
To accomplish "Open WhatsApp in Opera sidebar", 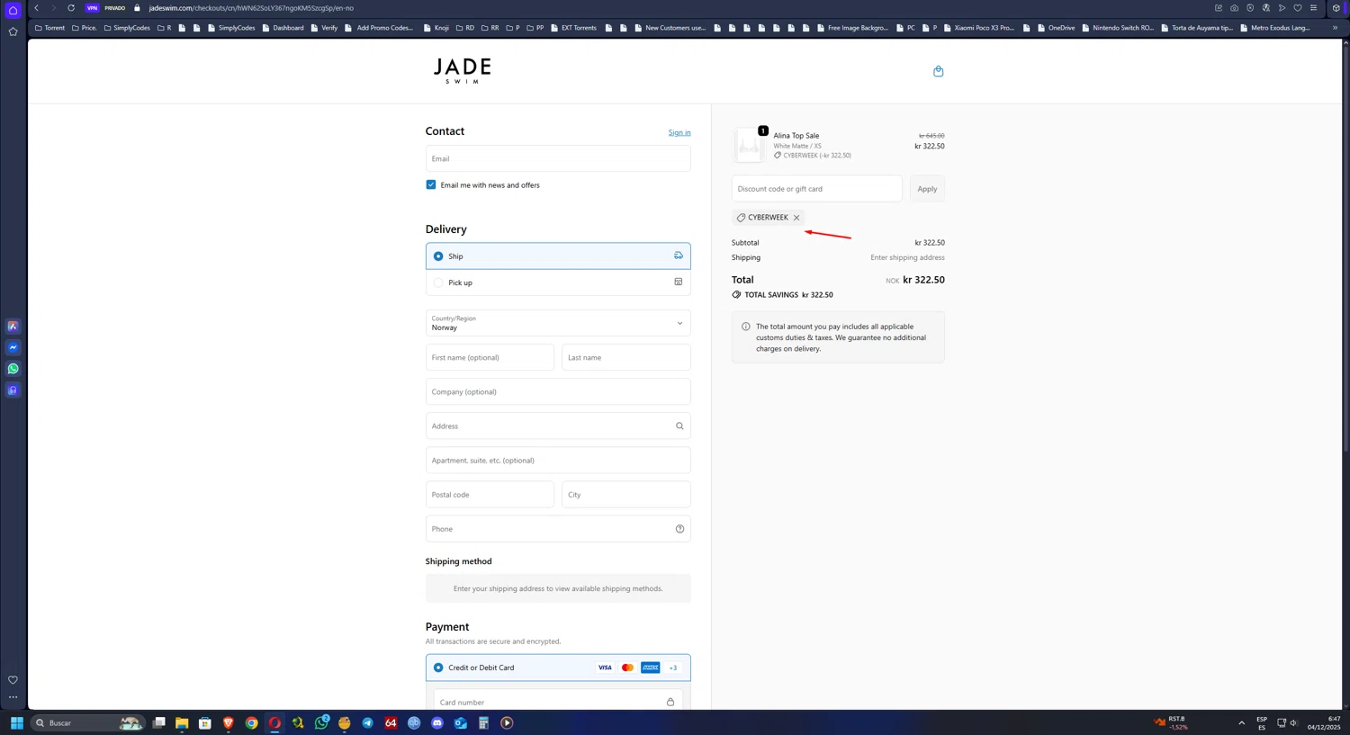I will click(x=13, y=369).
